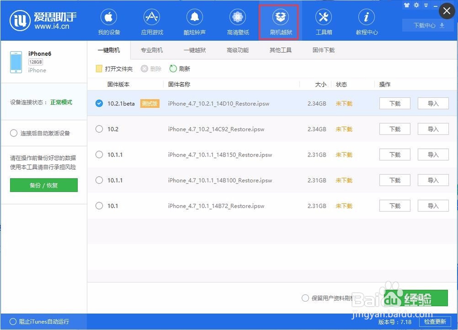The height and width of the screenshot is (330, 458).
Task: Click the 测试版 orange badge
Action: point(150,103)
